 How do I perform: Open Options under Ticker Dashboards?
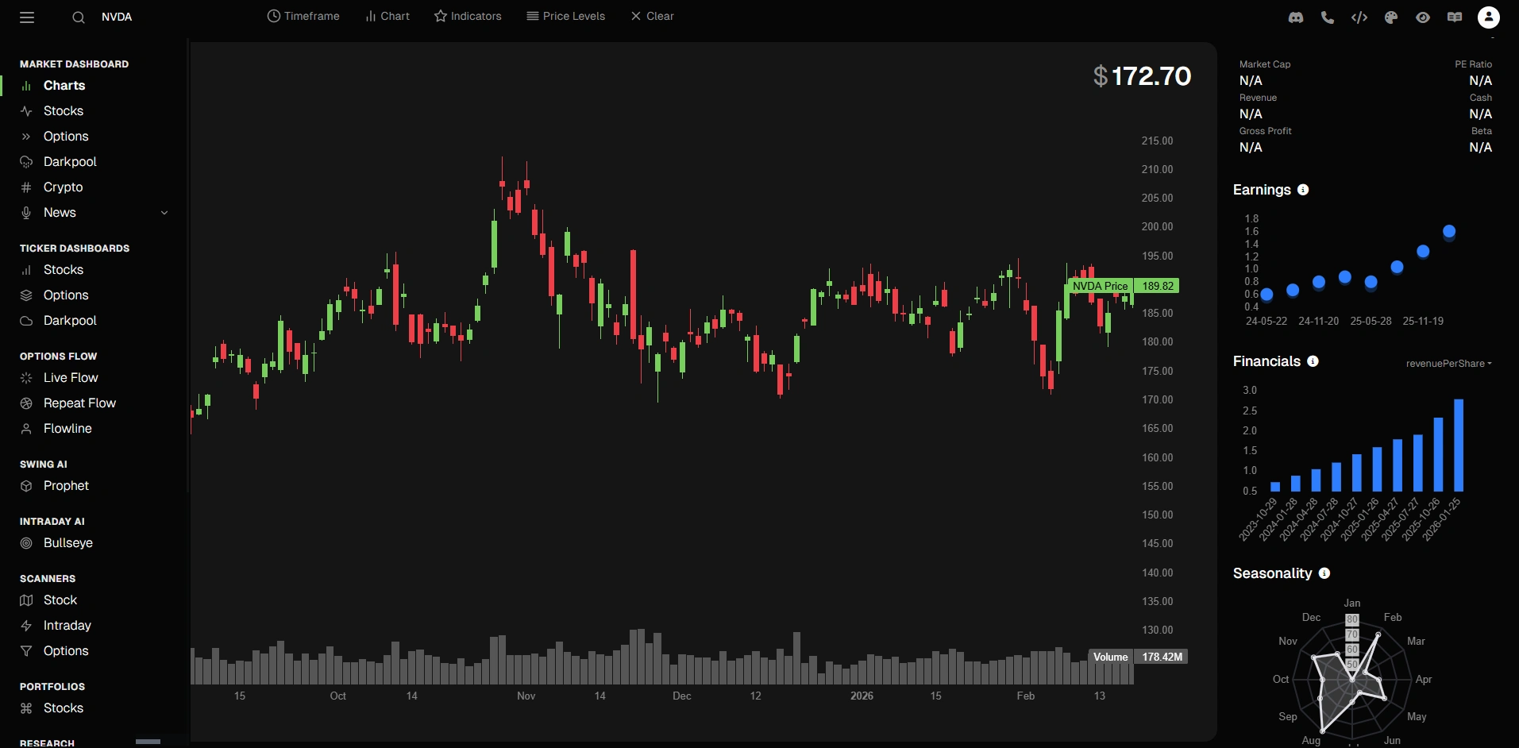coord(66,295)
